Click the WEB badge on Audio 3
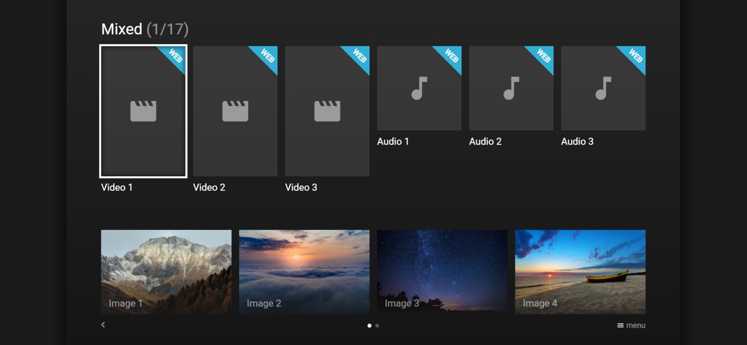Viewport: 747px width, 345px height. (636, 56)
